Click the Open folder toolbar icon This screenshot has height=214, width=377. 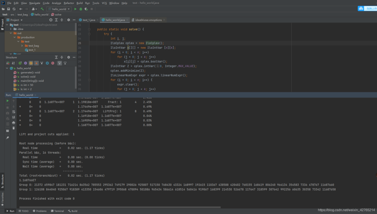(x=3, y=9)
